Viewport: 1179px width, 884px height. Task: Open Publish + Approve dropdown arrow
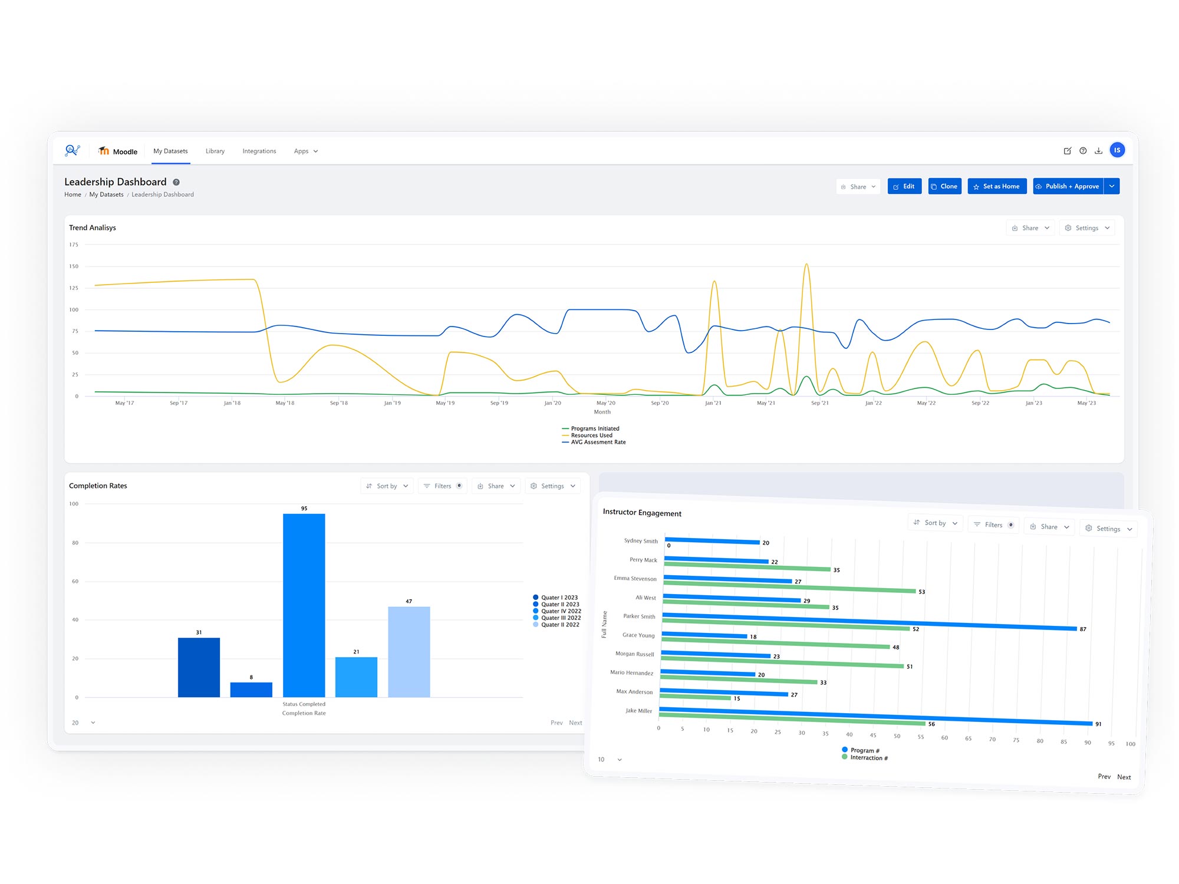[1112, 186]
